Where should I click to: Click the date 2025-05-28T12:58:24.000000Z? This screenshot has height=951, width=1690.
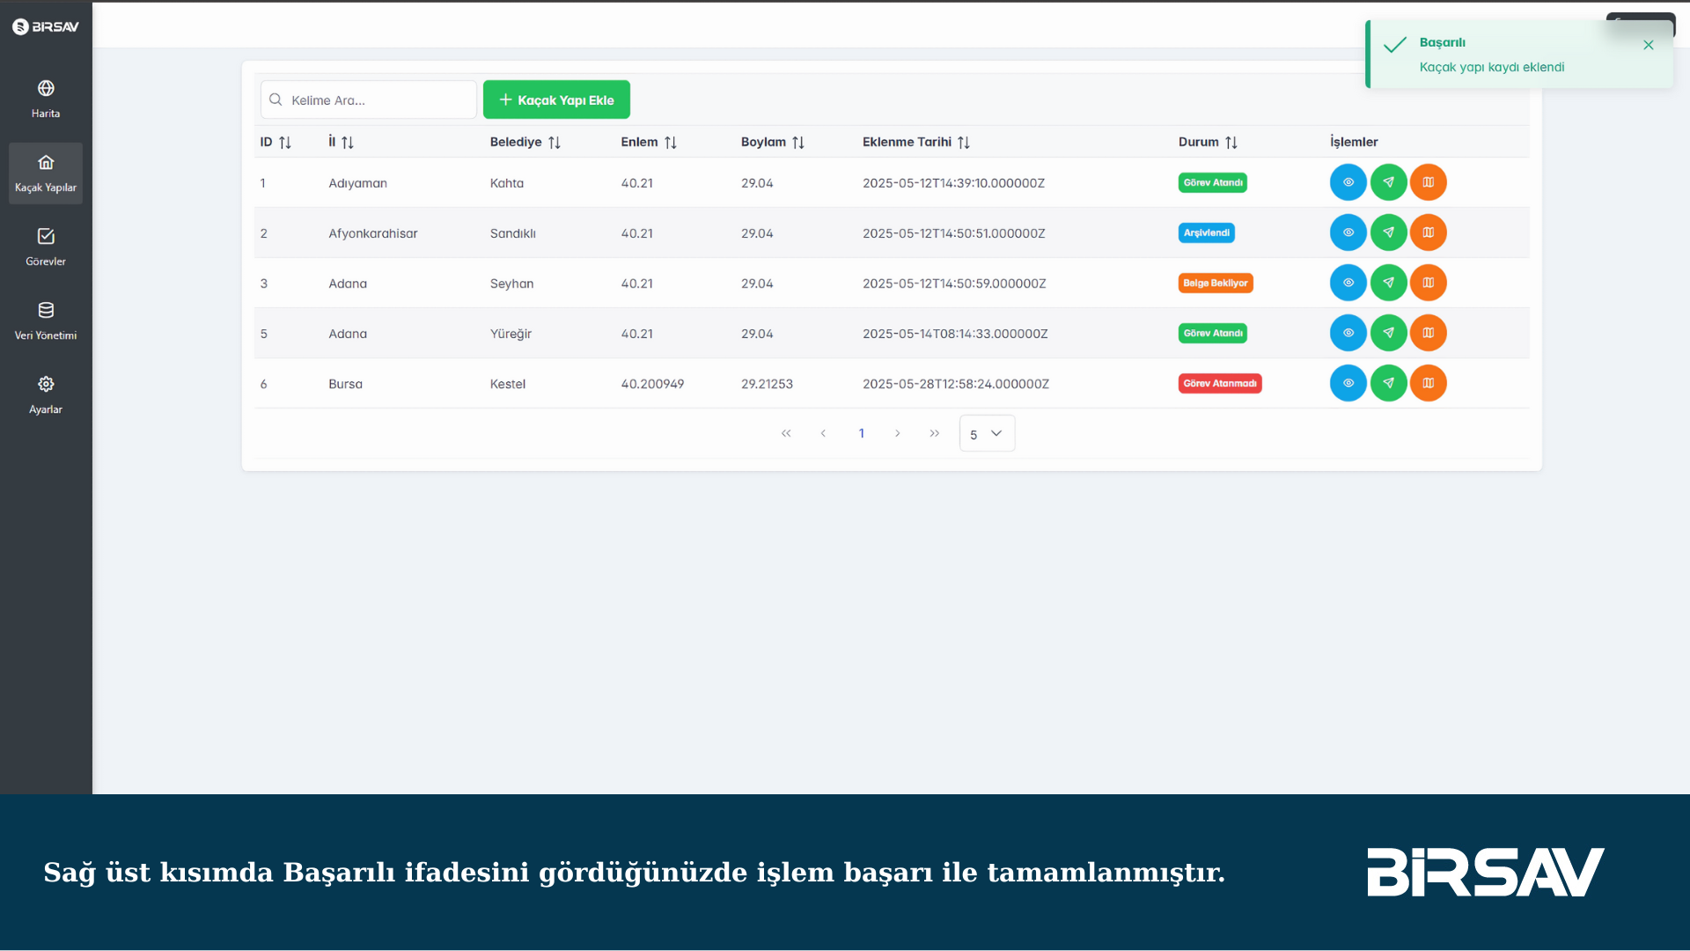click(956, 384)
